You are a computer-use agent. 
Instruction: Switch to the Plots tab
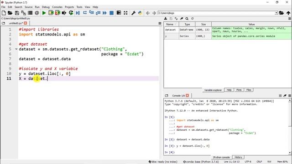coord(239,90)
